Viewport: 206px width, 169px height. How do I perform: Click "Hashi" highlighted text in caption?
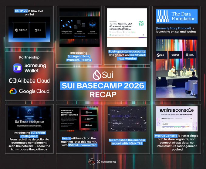coord(66,138)
